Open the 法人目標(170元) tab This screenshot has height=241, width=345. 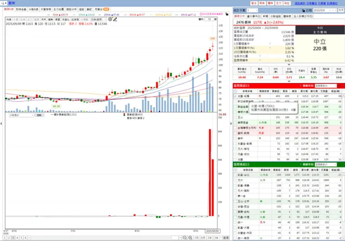tap(303, 16)
